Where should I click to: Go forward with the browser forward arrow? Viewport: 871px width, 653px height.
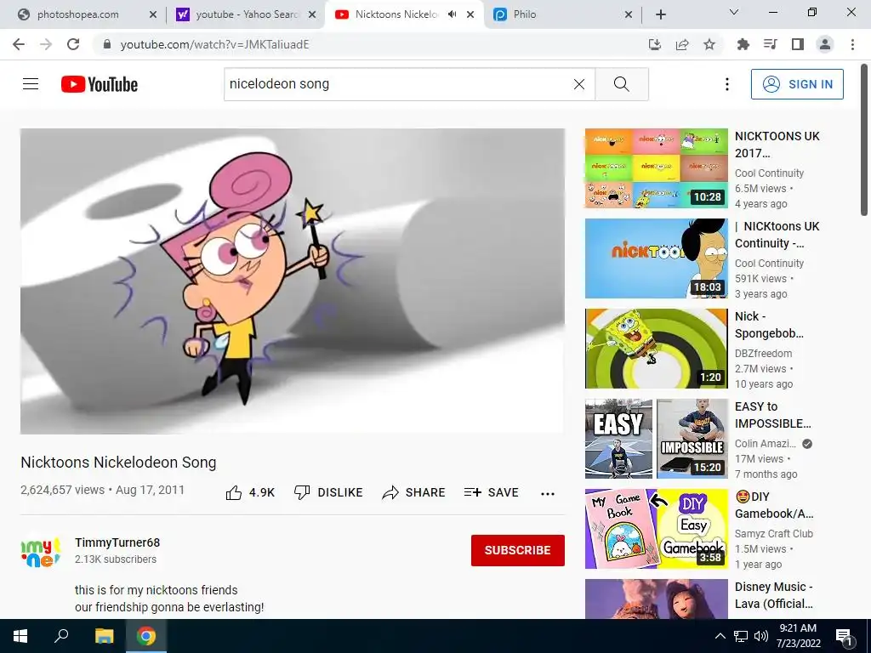(x=46, y=44)
